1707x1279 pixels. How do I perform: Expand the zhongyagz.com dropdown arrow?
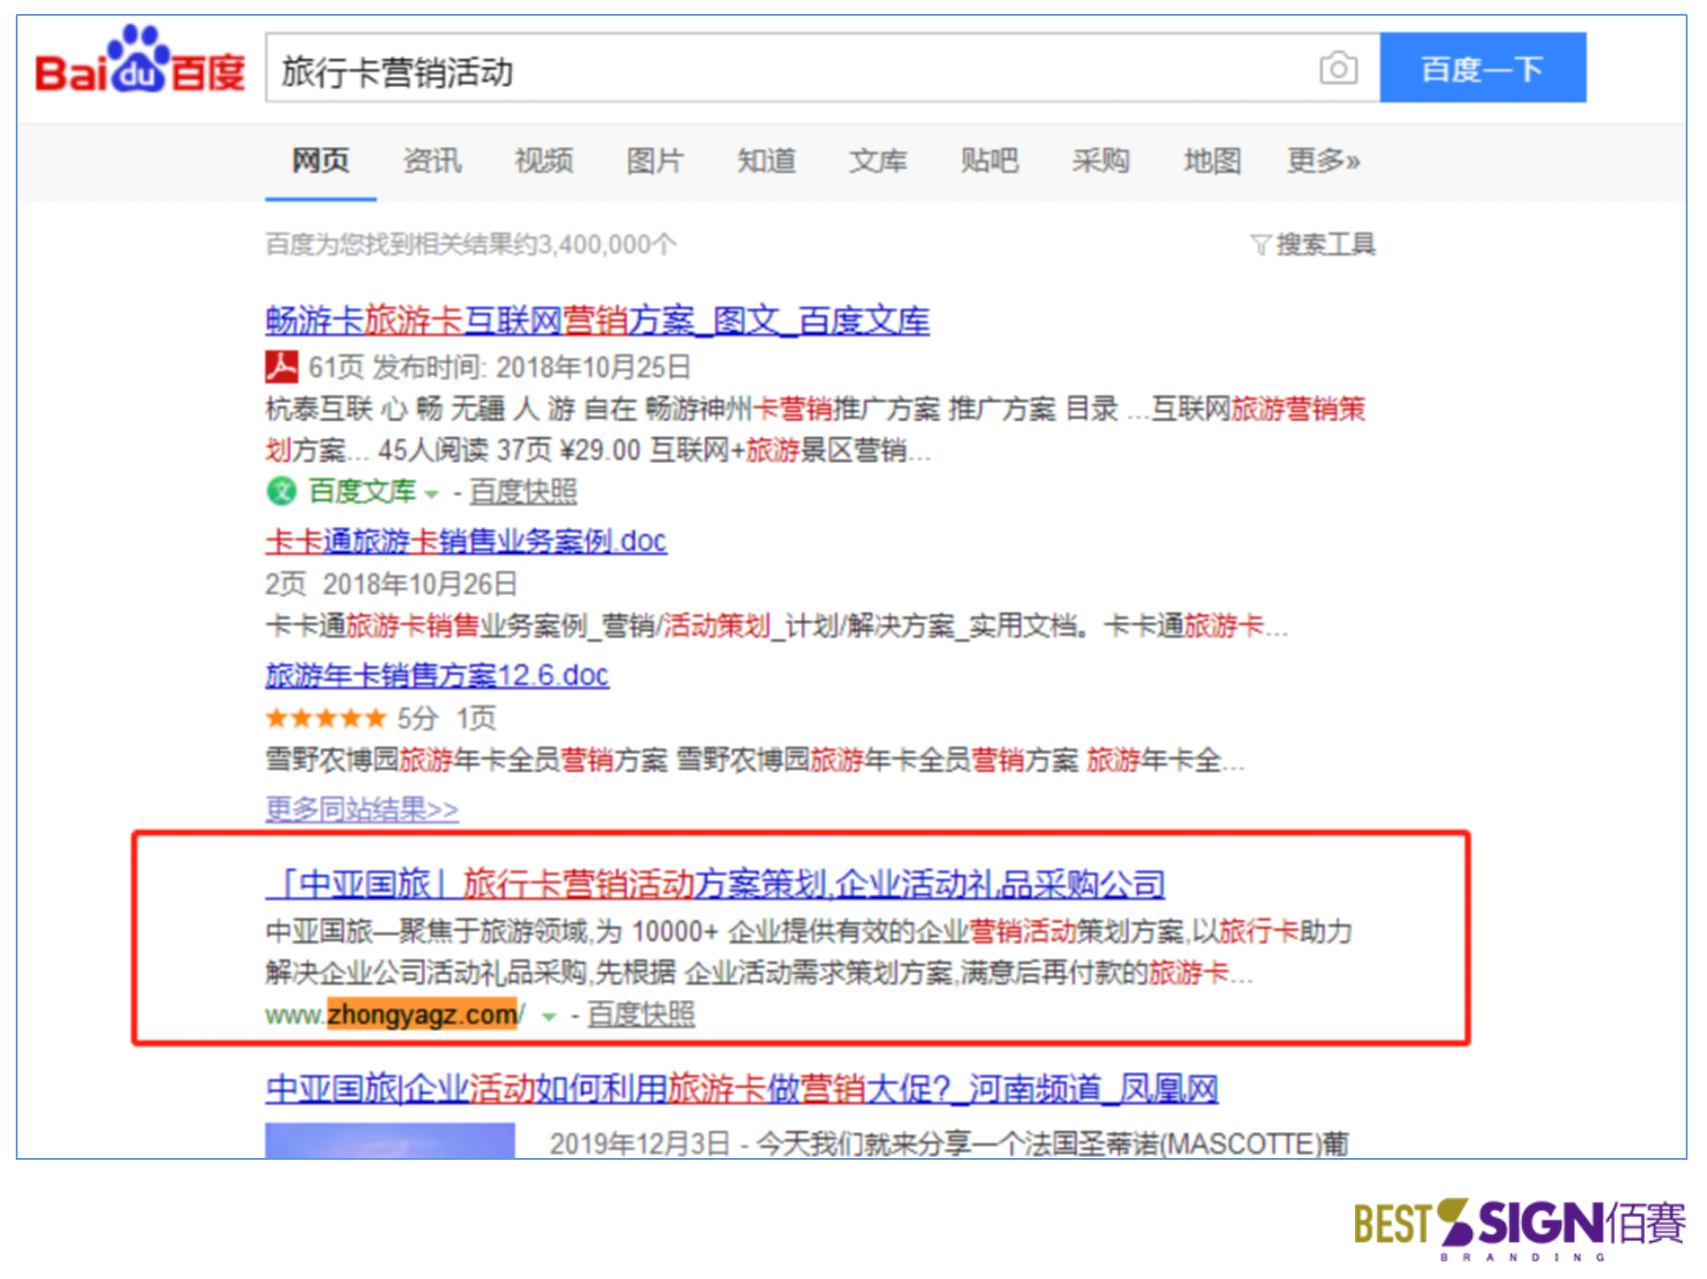coord(549,1017)
